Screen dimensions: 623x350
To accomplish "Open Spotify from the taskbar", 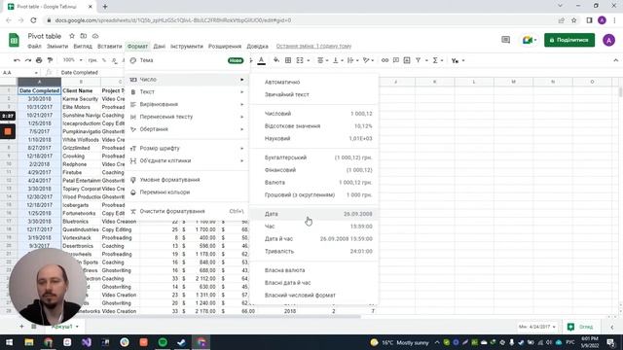I will (163, 342).
